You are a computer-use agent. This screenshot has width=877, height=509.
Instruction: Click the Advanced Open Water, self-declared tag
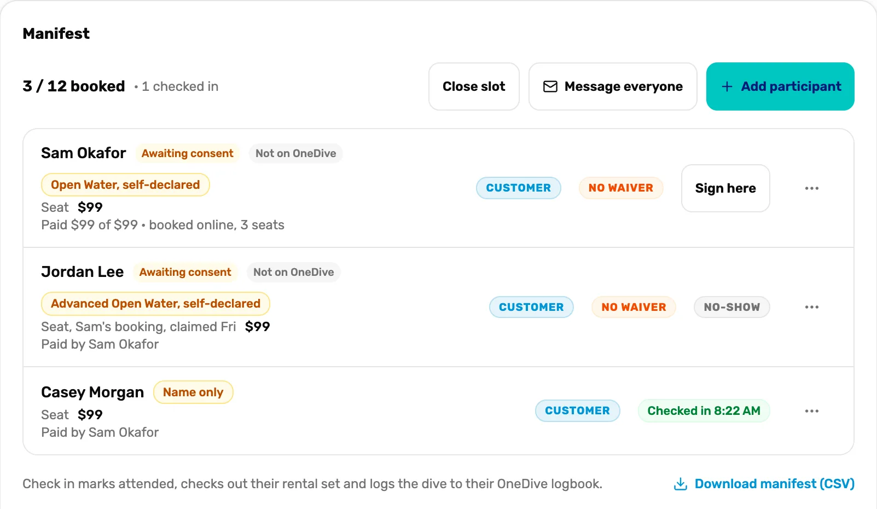[155, 304]
